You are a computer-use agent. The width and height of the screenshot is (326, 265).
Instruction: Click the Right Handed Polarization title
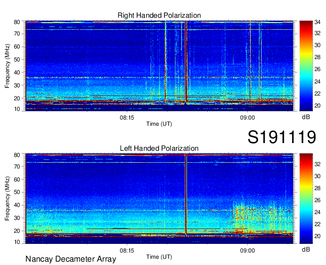(x=159, y=15)
